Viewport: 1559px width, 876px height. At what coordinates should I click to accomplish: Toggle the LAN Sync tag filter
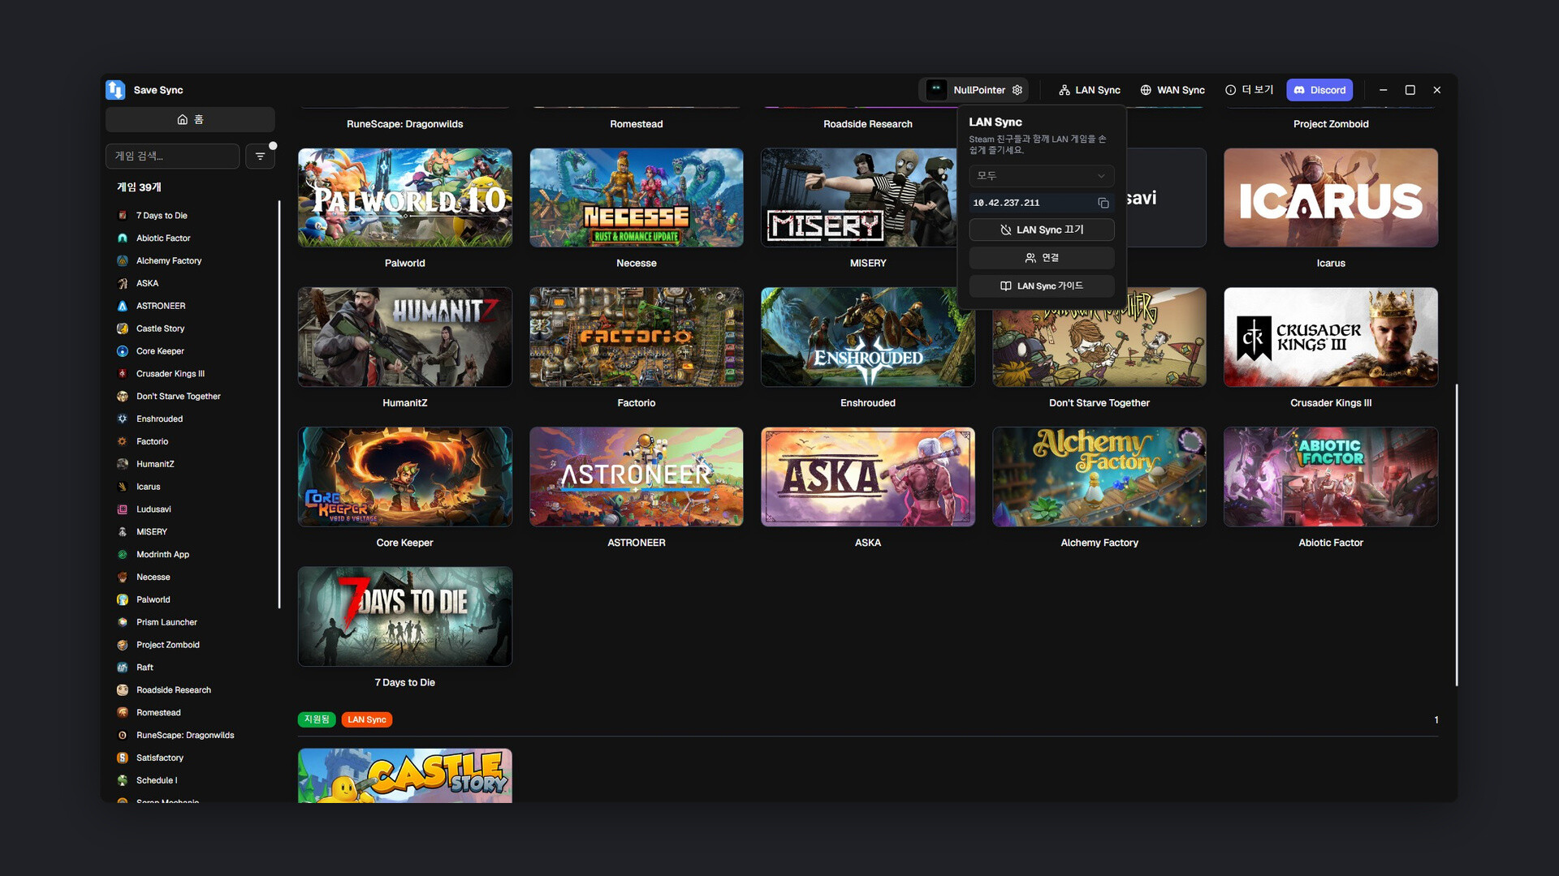point(367,719)
